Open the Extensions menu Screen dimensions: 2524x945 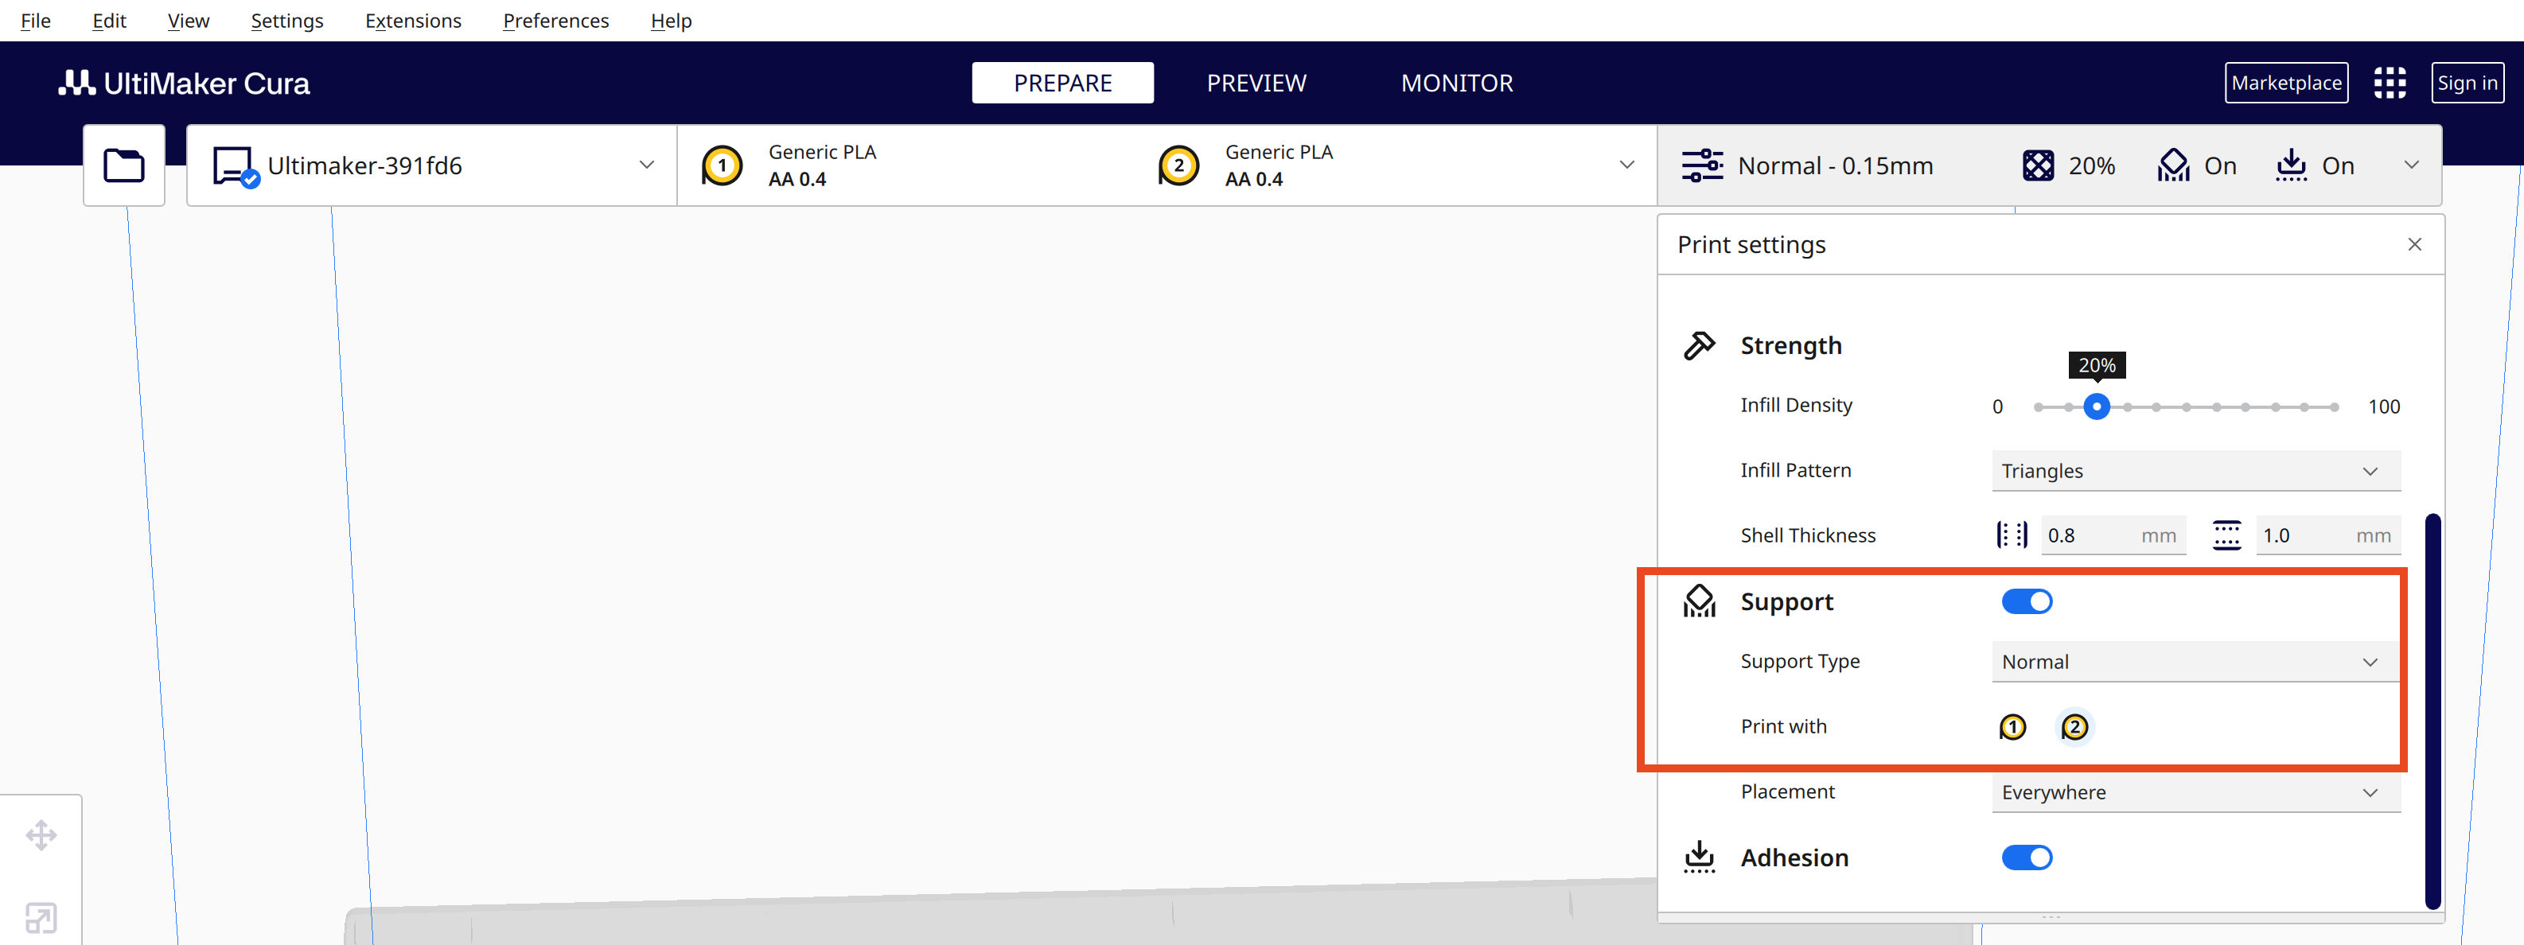coord(412,21)
